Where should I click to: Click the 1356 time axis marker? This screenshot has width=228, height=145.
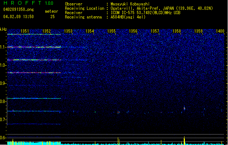pyautogui.click(x=133, y=31)
